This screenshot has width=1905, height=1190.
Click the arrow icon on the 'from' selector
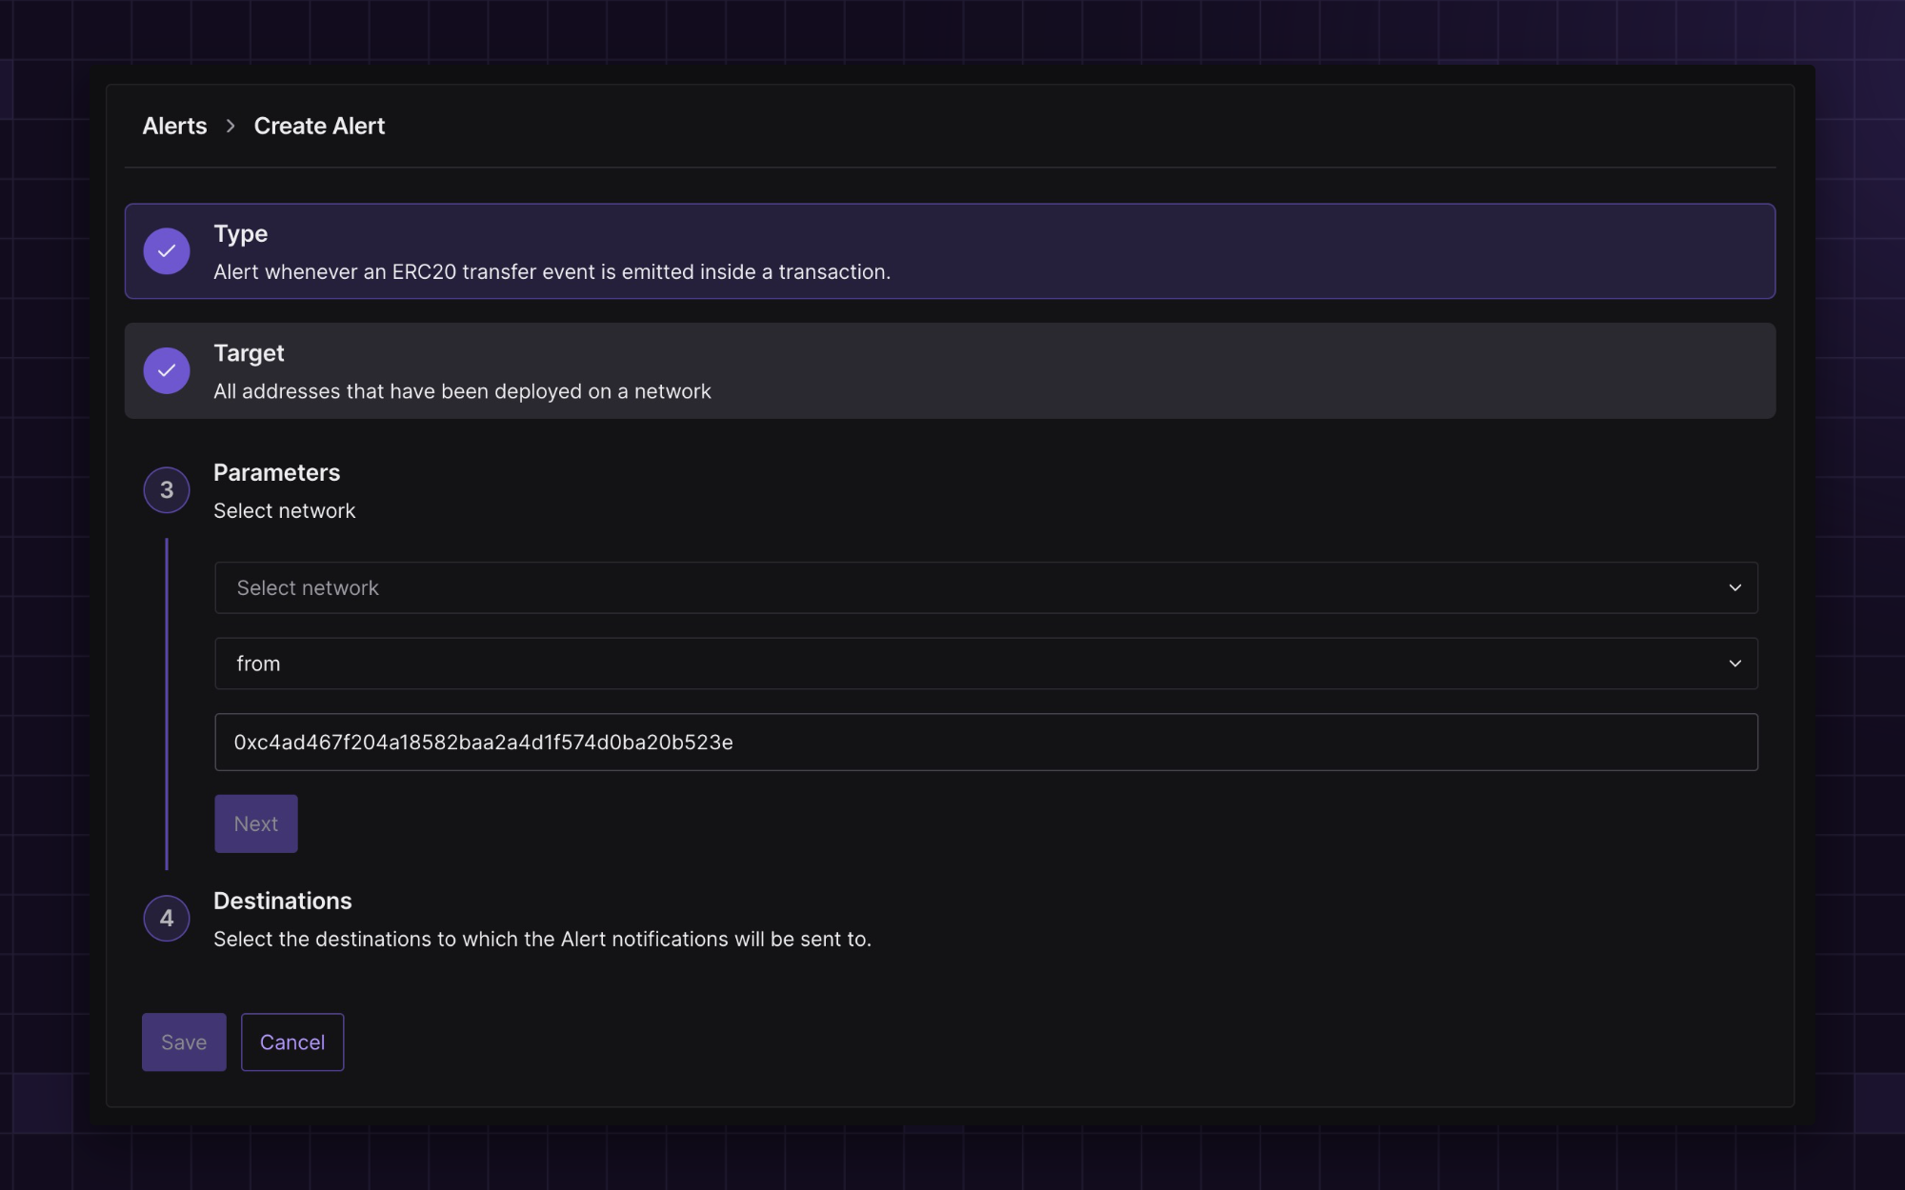1735,664
